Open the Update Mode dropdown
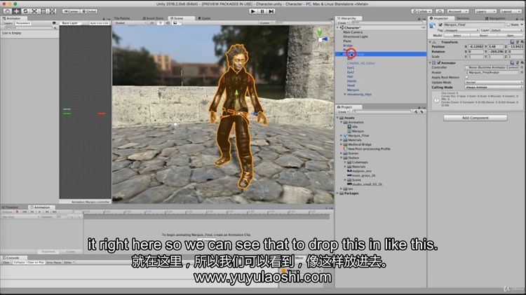Screen dimensions: 526x295 tap(494, 82)
